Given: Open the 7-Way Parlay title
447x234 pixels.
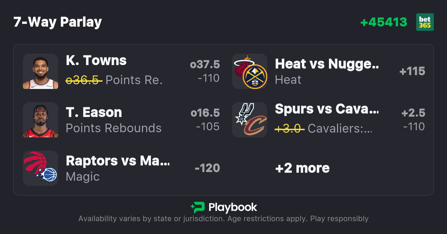Looking at the screenshot, I should point(57,22).
